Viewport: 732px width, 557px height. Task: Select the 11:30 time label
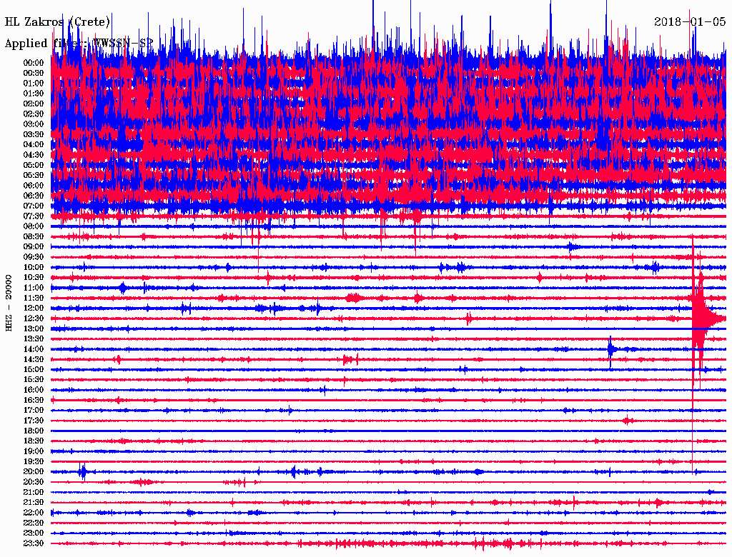(x=34, y=298)
